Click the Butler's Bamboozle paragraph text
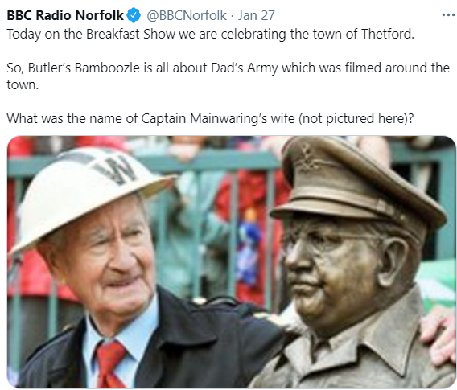 coord(228,76)
